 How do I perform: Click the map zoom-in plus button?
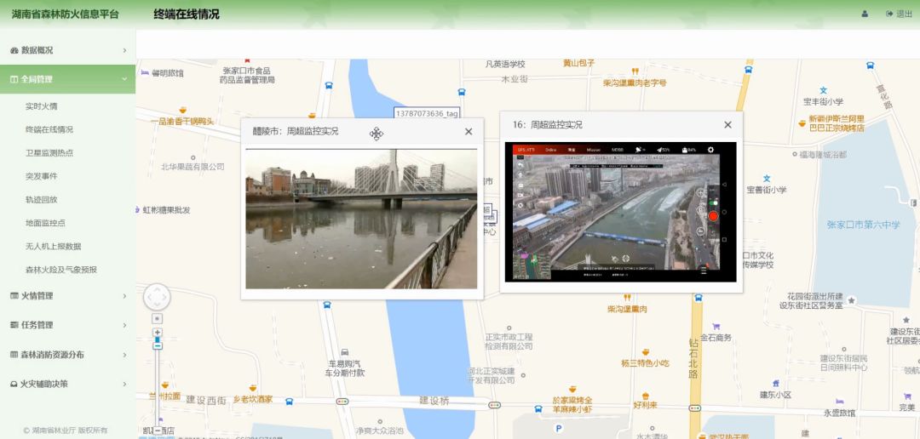click(x=158, y=333)
